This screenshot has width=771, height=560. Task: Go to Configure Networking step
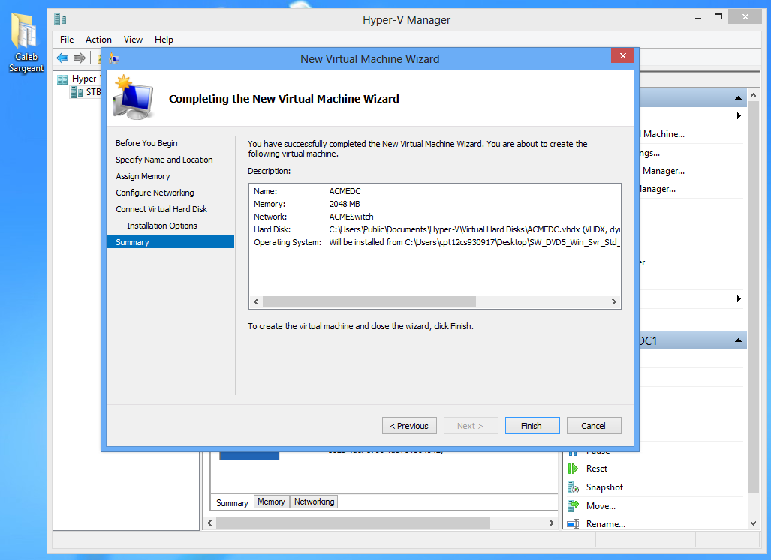click(x=155, y=193)
